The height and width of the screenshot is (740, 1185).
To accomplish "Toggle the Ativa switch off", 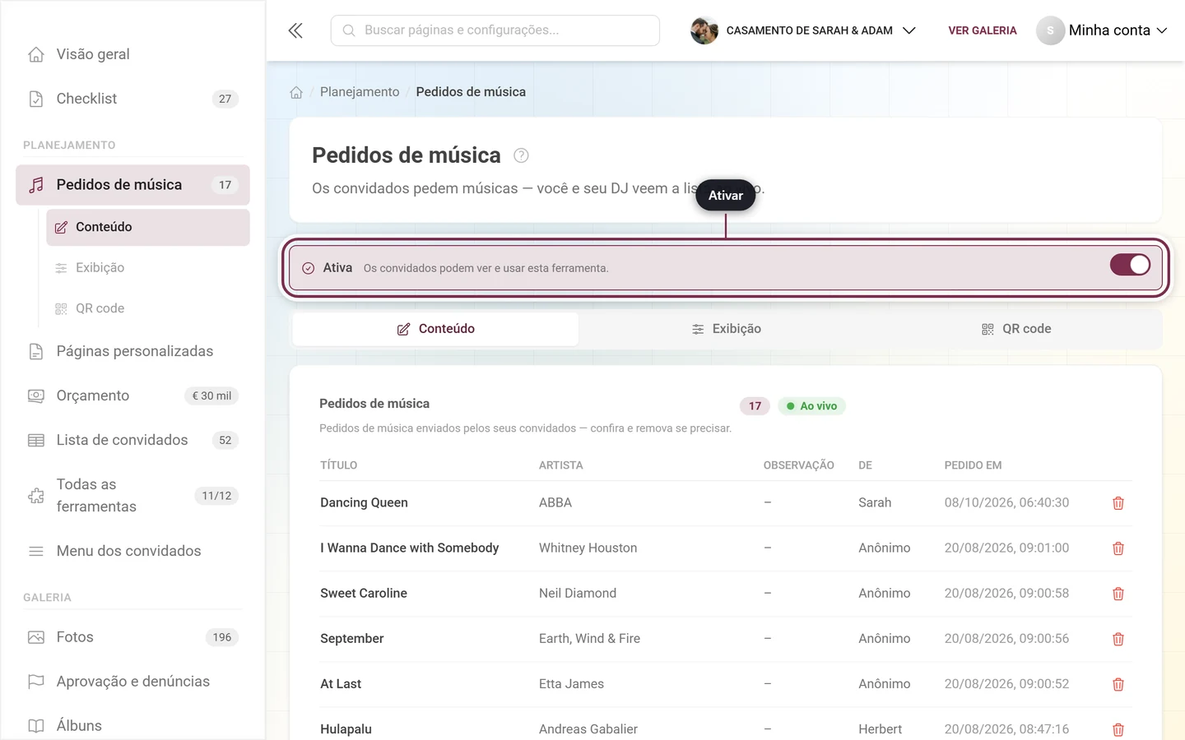I will (x=1130, y=265).
